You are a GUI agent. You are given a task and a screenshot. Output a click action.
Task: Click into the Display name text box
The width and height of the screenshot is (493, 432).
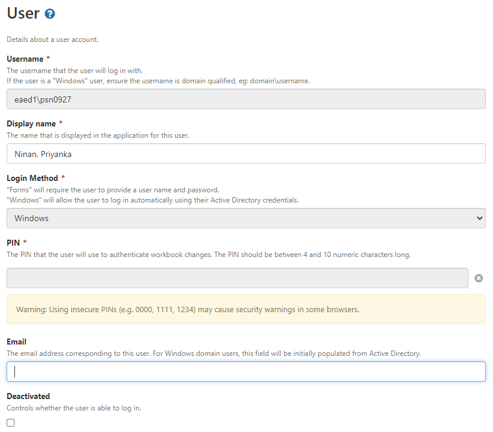(246, 153)
